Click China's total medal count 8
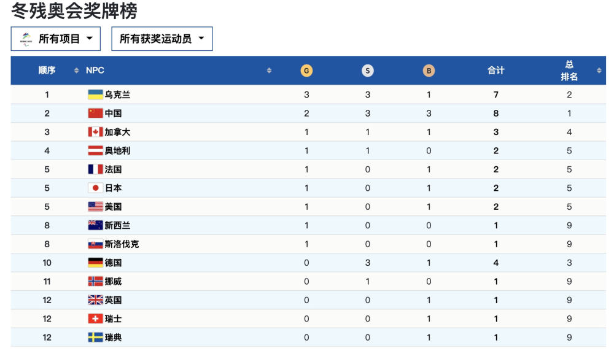 pos(495,113)
